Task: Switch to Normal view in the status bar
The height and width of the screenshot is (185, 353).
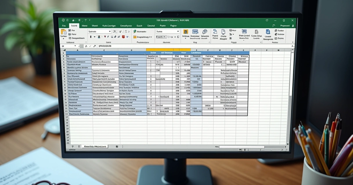Action: tap(240, 150)
